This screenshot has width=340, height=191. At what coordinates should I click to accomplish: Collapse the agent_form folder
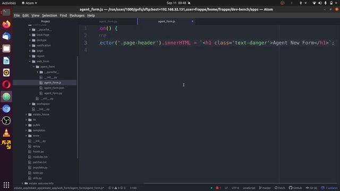pyautogui.click(x=44, y=67)
